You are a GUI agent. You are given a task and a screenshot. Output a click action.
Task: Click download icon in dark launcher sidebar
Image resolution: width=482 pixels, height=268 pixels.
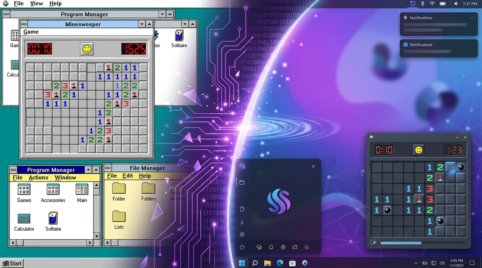click(242, 222)
